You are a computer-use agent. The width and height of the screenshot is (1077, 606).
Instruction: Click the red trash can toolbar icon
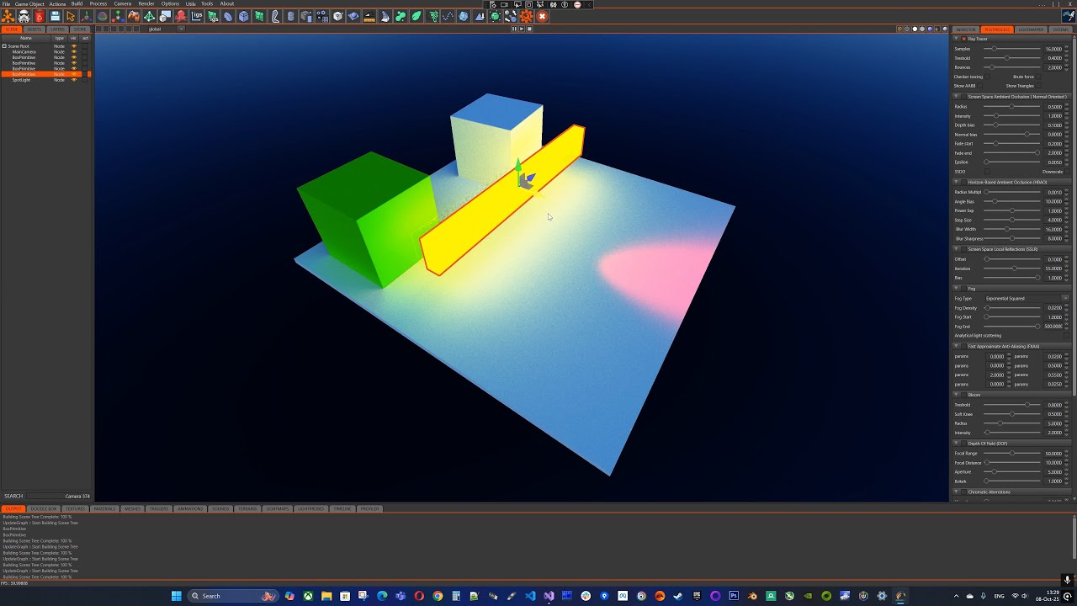click(39, 16)
